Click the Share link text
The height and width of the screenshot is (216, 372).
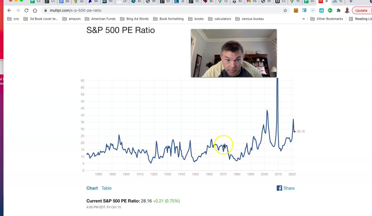coord(289,188)
